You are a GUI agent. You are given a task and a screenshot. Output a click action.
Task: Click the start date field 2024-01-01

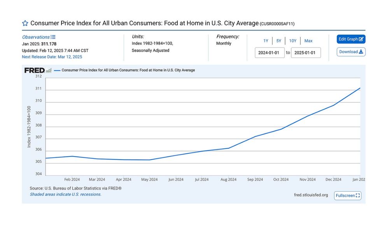click(270, 53)
